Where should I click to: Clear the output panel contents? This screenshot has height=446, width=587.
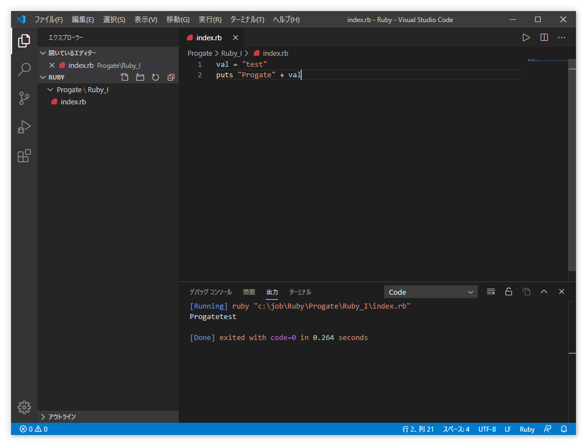coord(490,292)
